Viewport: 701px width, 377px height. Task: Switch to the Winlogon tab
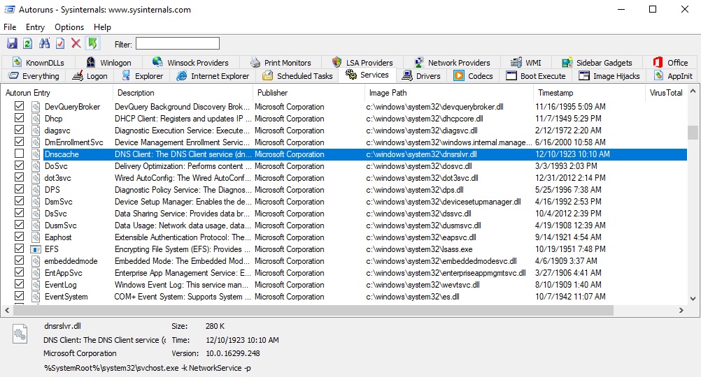coord(109,62)
